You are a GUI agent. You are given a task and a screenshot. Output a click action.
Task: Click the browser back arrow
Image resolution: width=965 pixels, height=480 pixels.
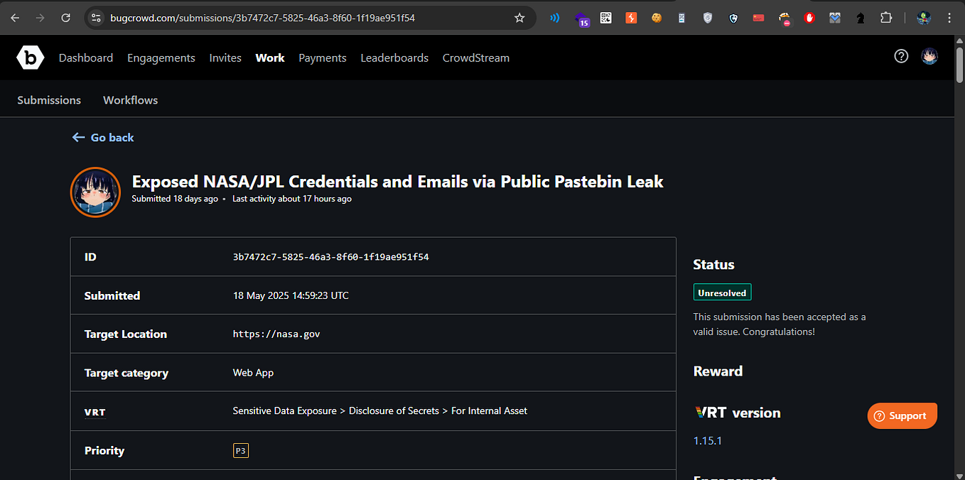(x=14, y=18)
